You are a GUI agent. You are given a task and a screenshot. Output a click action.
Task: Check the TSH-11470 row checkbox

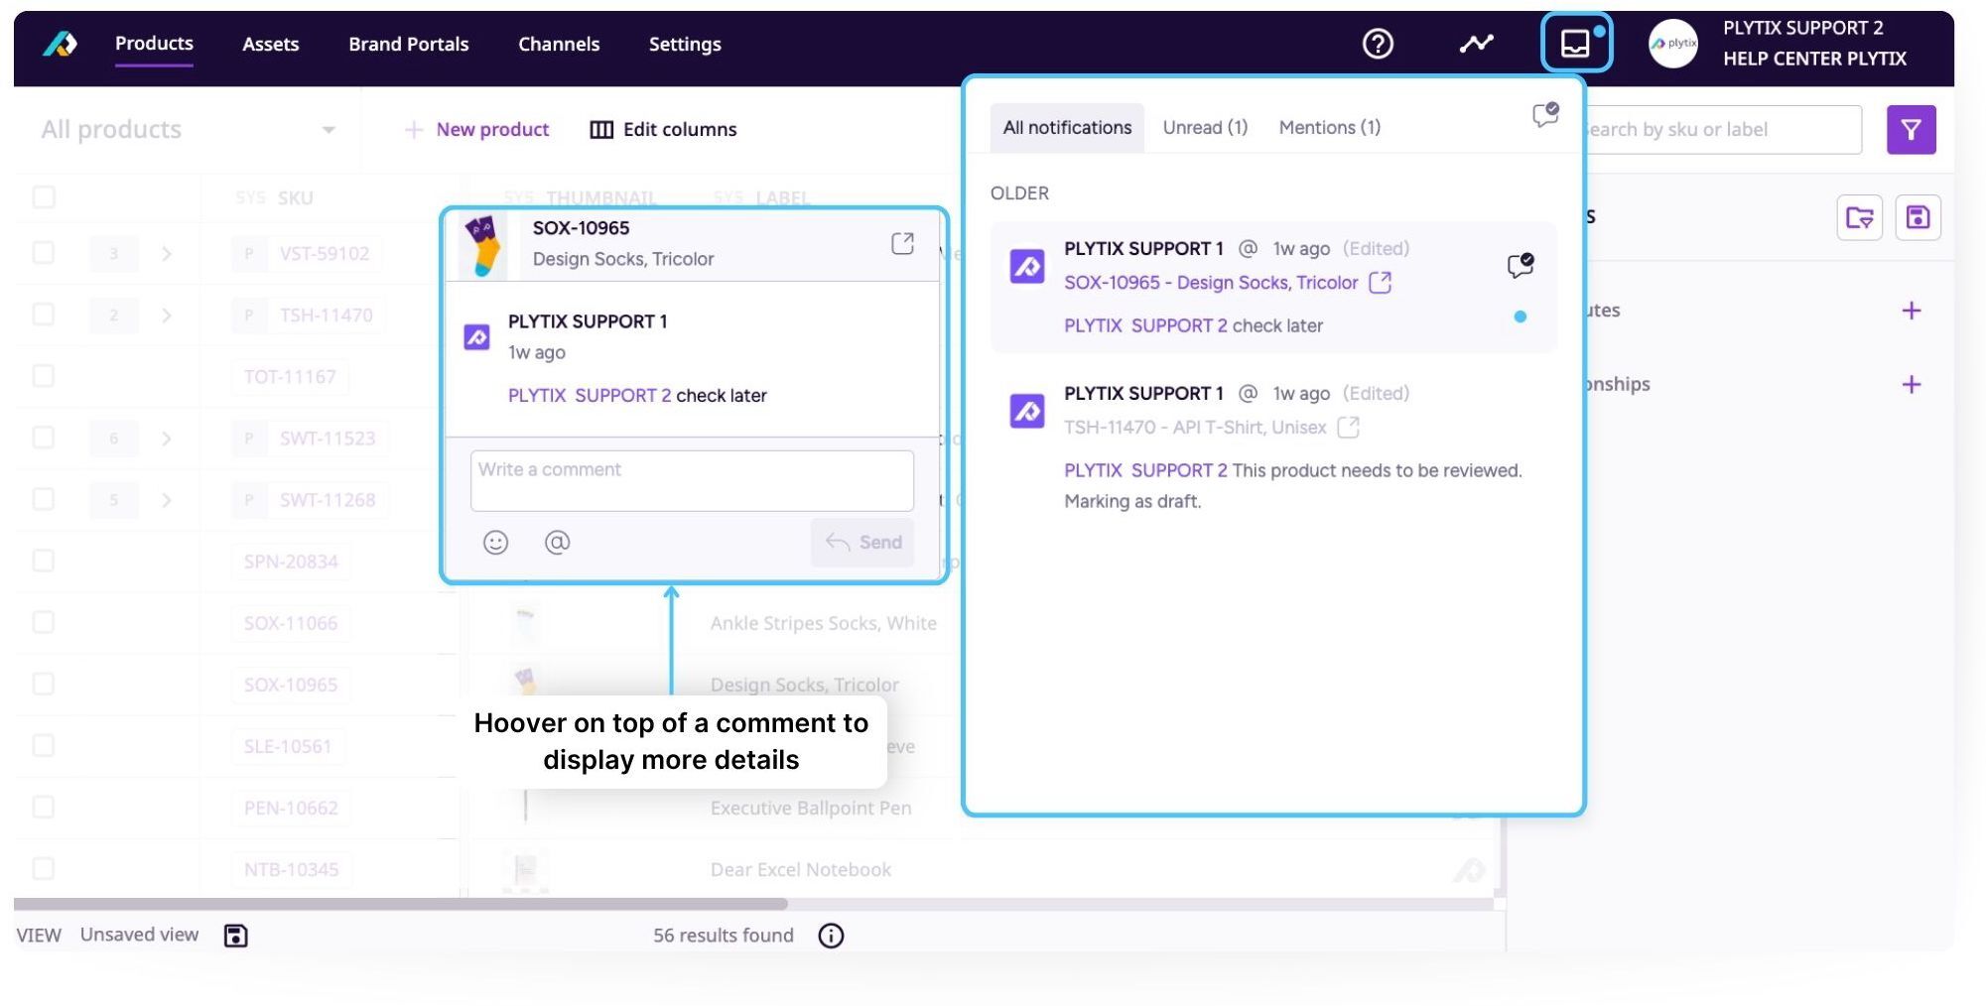point(44,314)
